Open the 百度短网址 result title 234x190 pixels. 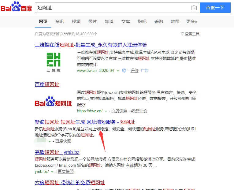pos(47,84)
